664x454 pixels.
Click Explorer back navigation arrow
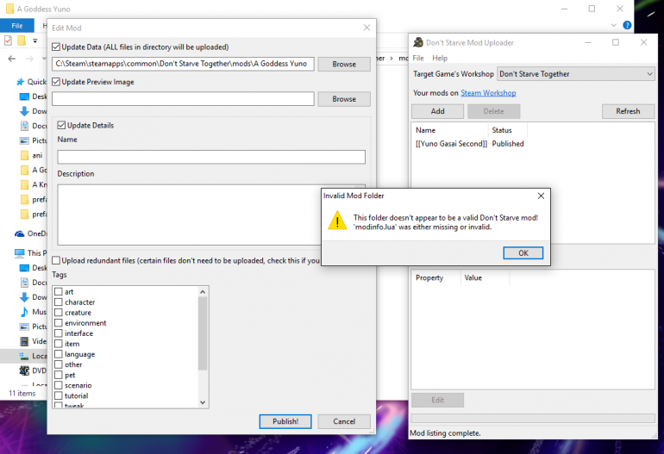pos(12,59)
